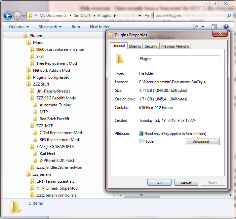Image resolution: width=236 pixels, height=219 pixels.
Task: Open the address bar history dropdown arrow
Action: (x=139, y=16)
